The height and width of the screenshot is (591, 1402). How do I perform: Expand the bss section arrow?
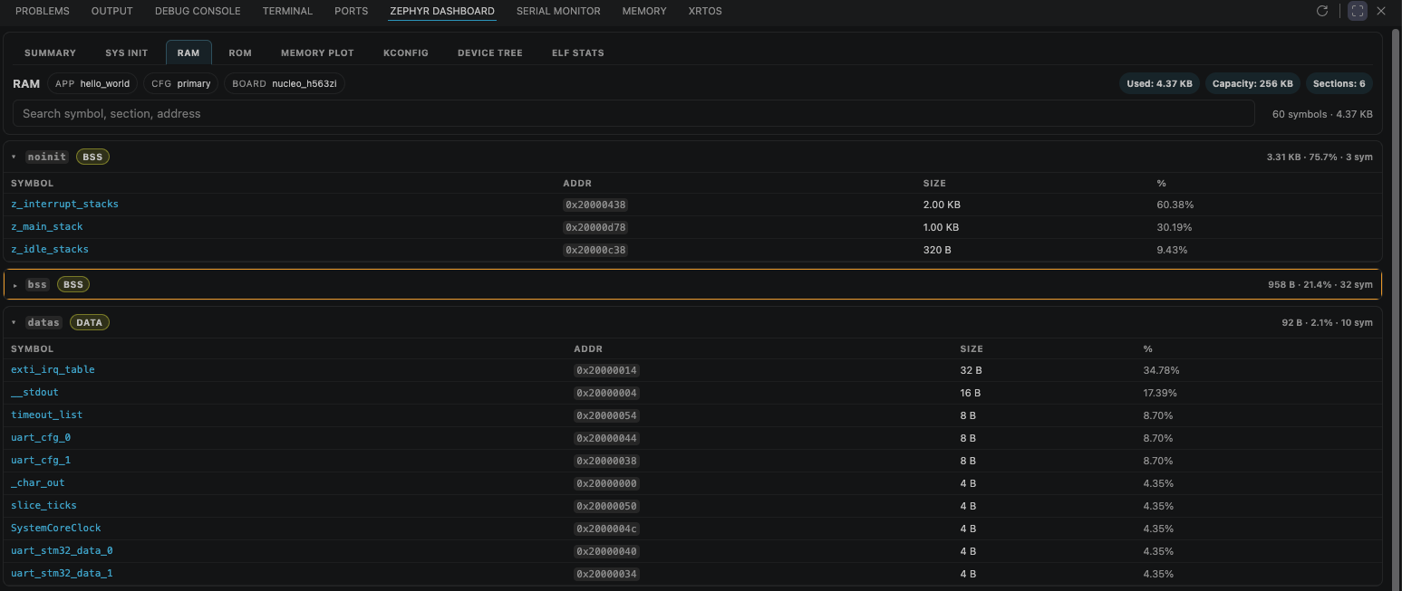click(15, 285)
